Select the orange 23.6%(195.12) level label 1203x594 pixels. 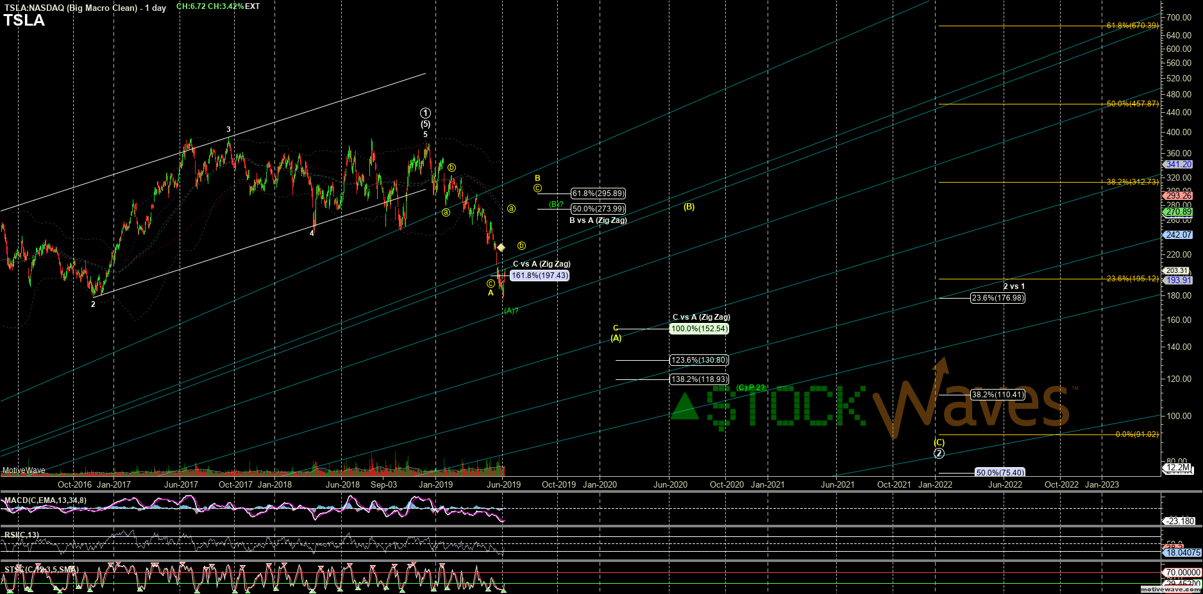pos(1132,279)
